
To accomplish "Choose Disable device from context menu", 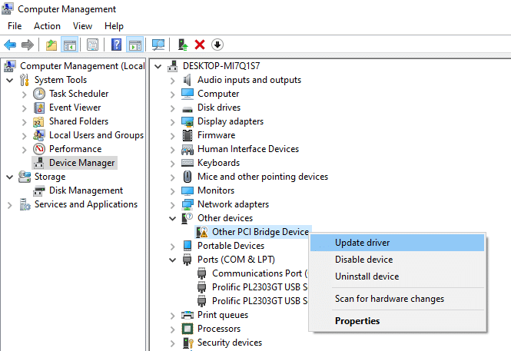I will [x=397, y=260].
